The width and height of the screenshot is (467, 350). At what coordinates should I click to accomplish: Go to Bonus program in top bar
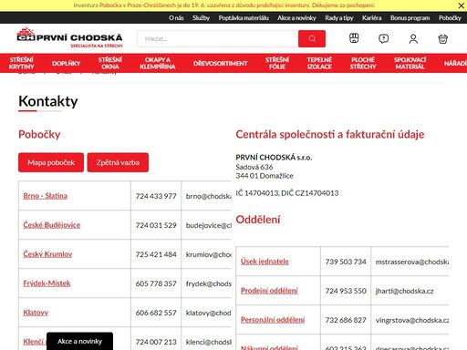[x=410, y=18]
